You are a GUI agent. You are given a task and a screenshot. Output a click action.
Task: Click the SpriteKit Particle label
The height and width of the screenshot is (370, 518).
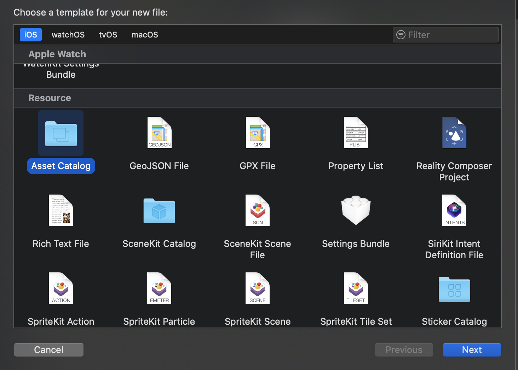click(159, 322)
